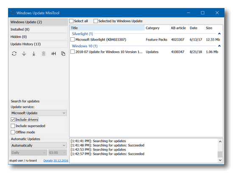233x173 pixels.
Task: Click the log scroll down arrow
Action: point(220,160)
